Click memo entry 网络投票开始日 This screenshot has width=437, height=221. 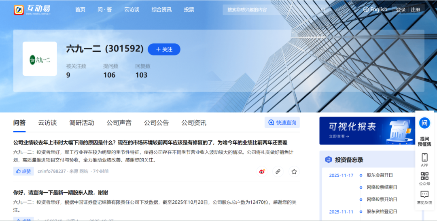382,199
